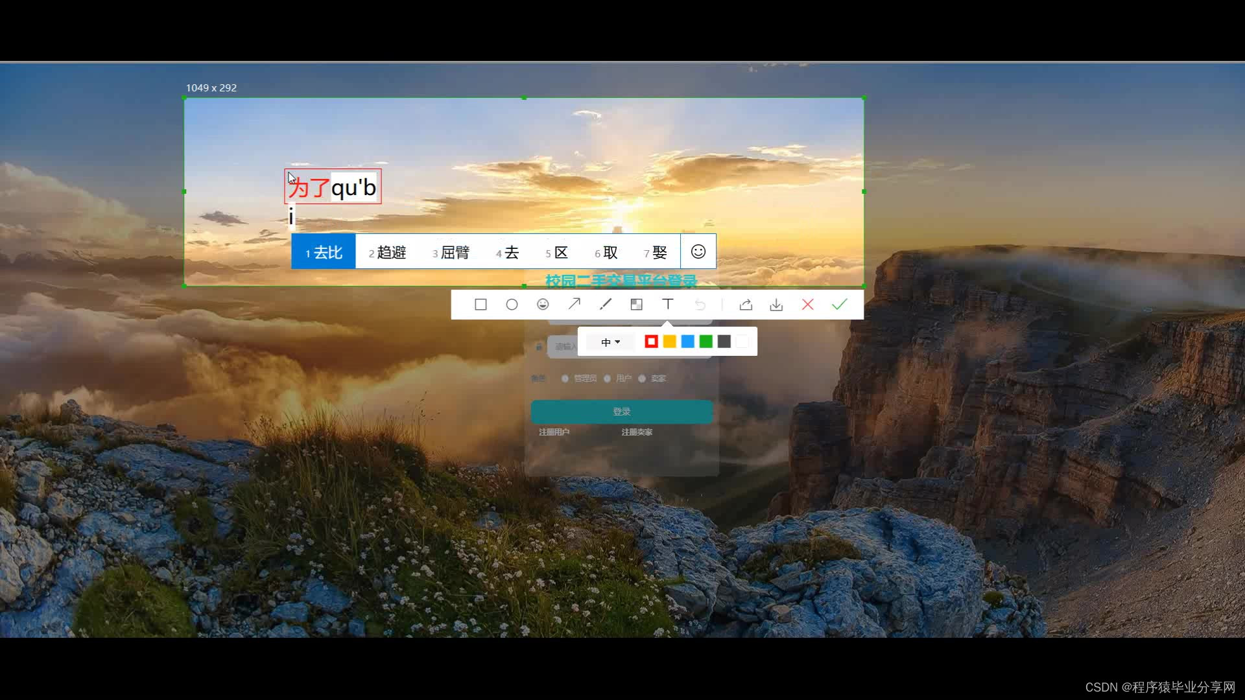Pick the red color swatch
The height and width of the screenshot is (700, 1245).
[x=651, y=342]
